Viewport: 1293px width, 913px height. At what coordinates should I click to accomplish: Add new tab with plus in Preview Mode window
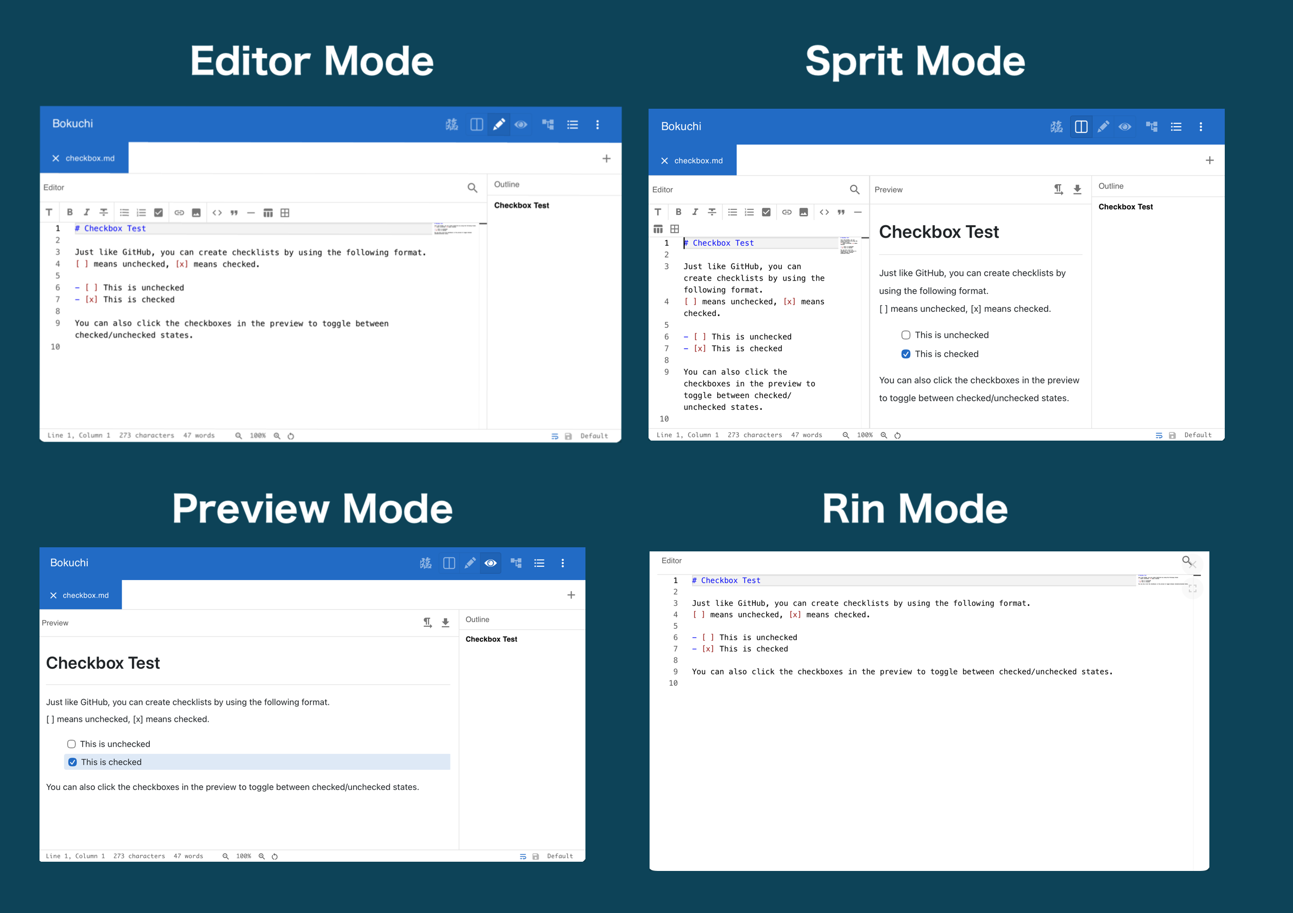pos(571,595)
